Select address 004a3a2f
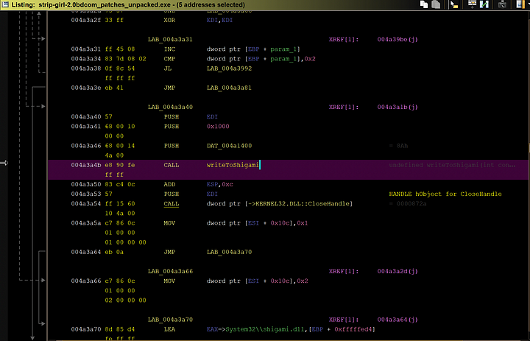Viewport: 530px width, 341px height. [x=85, y=21]
